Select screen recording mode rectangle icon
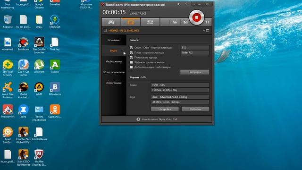The height and width of the screenshot is (170, 302). coord(131,22)
